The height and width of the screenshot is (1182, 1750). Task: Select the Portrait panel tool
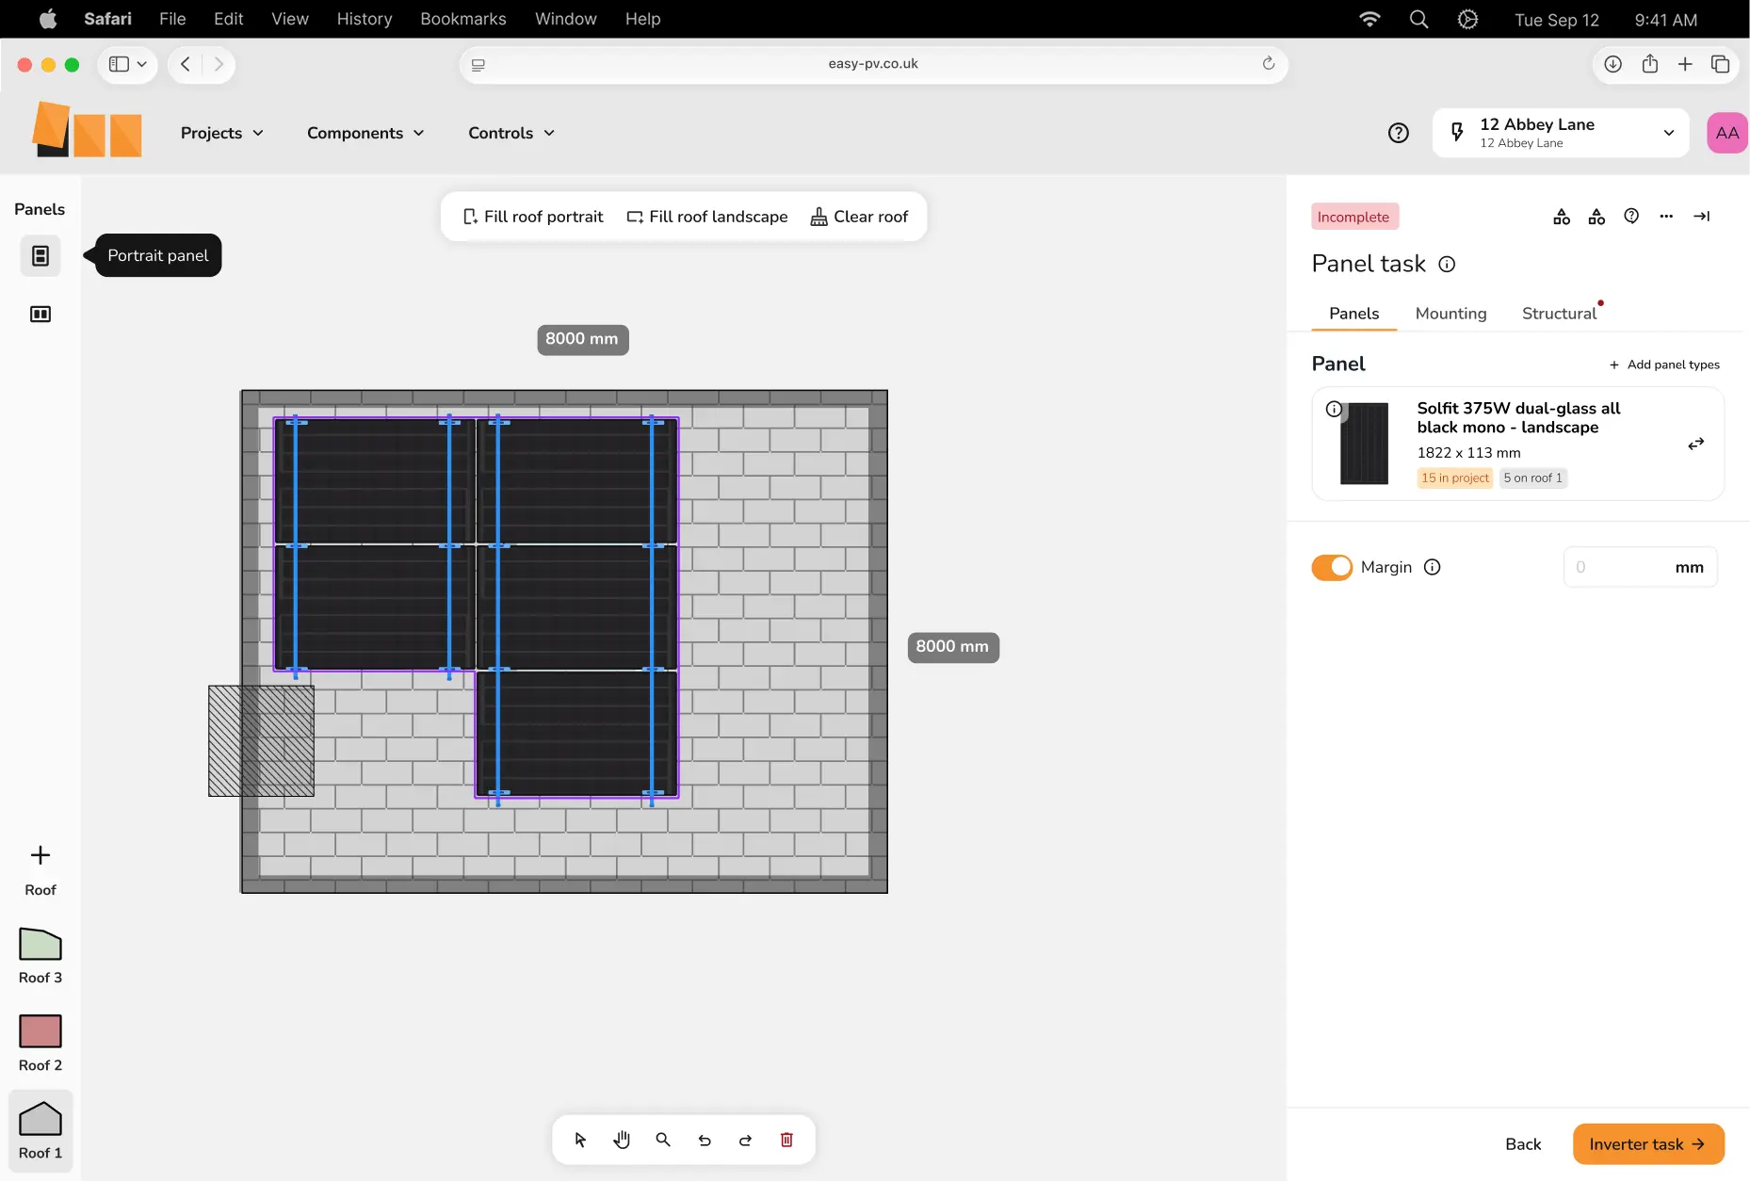point(41,255)
